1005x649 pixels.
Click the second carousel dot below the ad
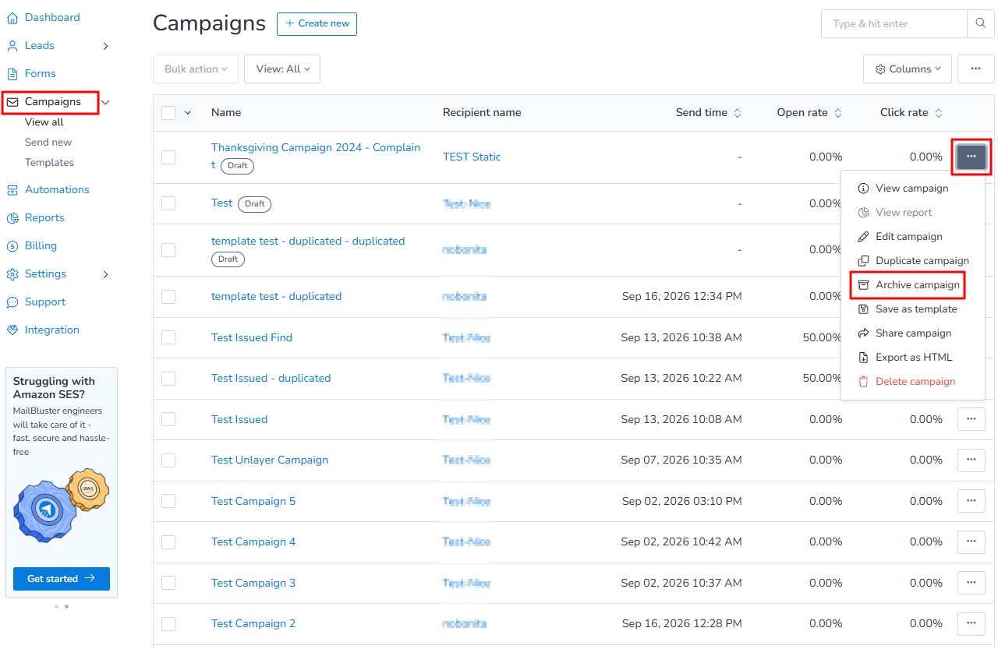pos(66,606)
